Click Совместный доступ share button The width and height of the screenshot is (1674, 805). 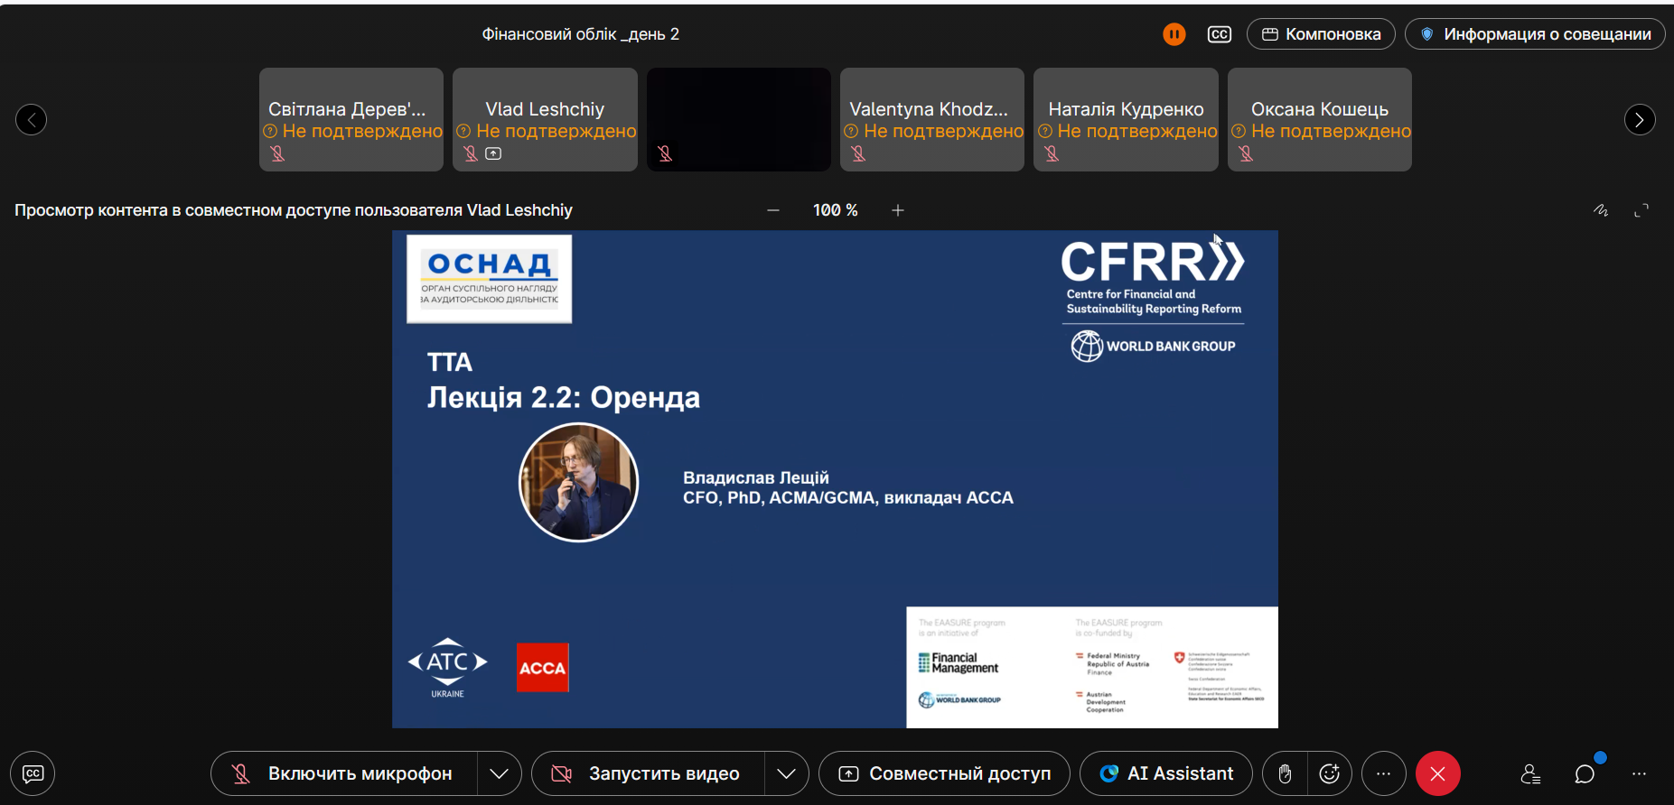[944, 773]
